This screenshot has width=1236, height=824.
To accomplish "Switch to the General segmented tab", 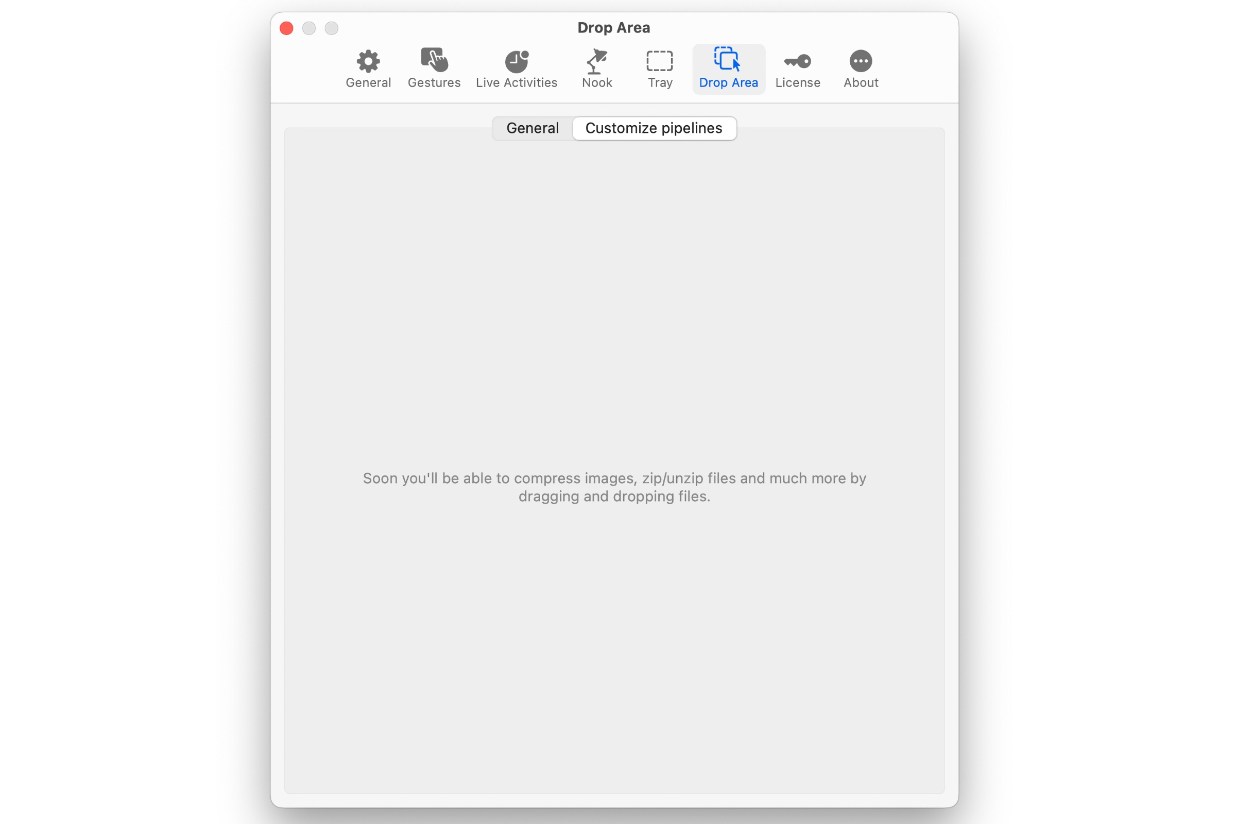I will point(533,128).
